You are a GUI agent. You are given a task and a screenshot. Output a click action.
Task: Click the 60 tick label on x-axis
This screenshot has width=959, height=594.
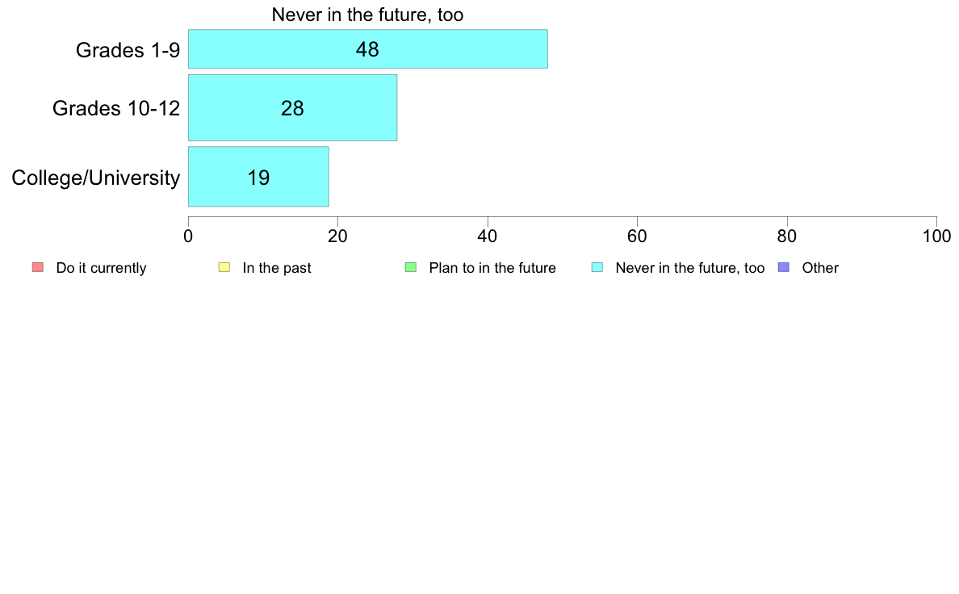click(637, 236)
